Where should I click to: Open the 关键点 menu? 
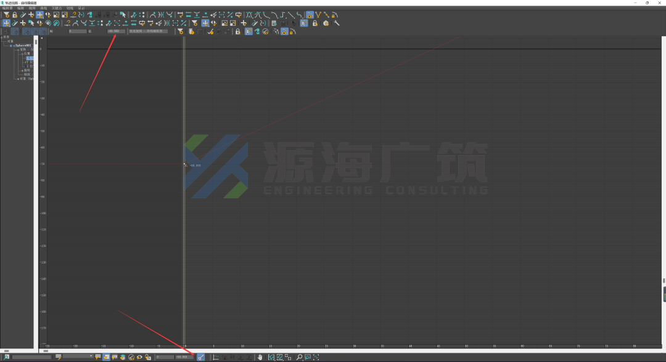[57, 9]
